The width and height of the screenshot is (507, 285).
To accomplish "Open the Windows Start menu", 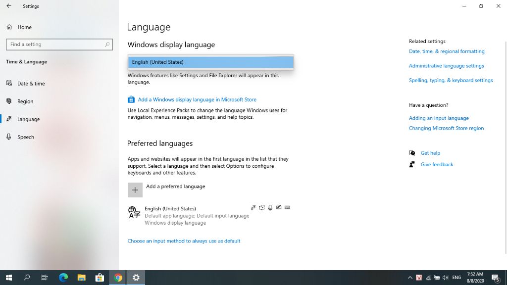I will coord(9,278).
